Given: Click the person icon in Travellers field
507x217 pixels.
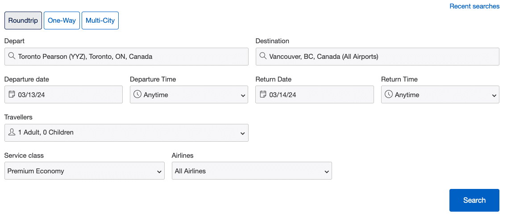Looking at the screenshot, I should coord(12,132).
